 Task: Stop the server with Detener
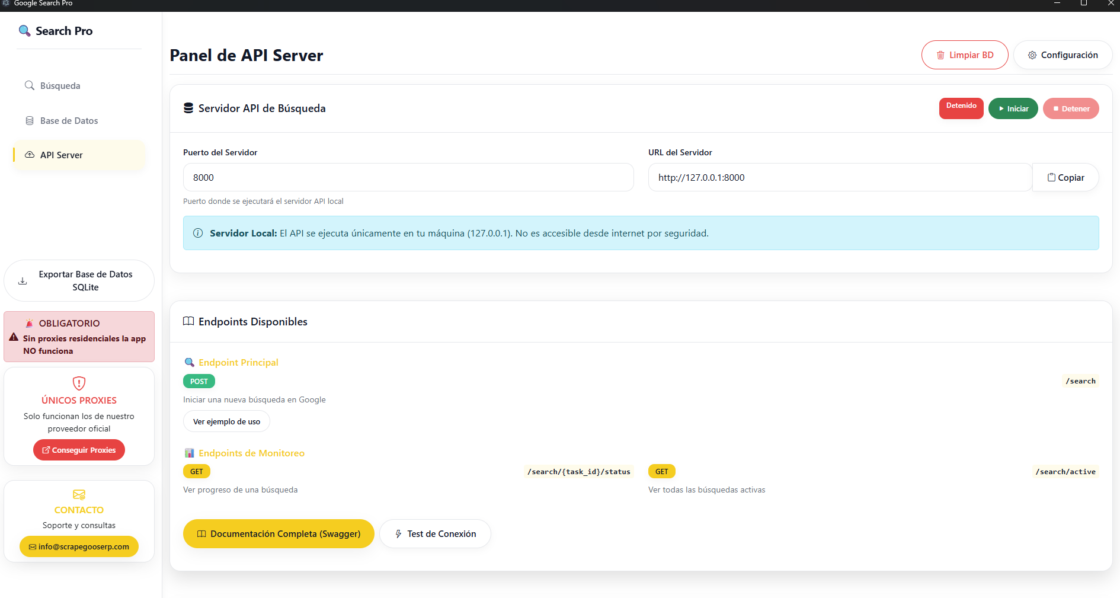(x=1070, y=108)
